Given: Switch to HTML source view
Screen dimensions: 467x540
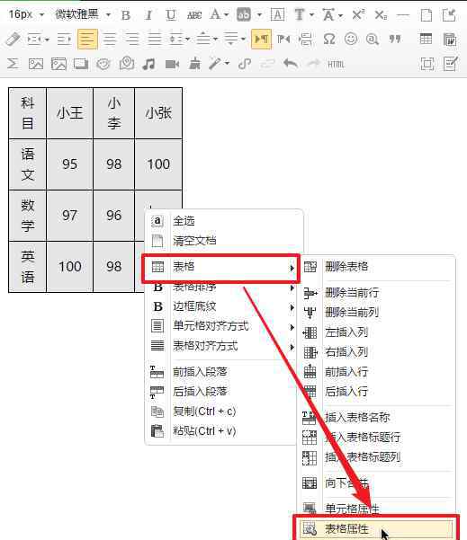Looking at the screenshot, I should click(336, 65).
